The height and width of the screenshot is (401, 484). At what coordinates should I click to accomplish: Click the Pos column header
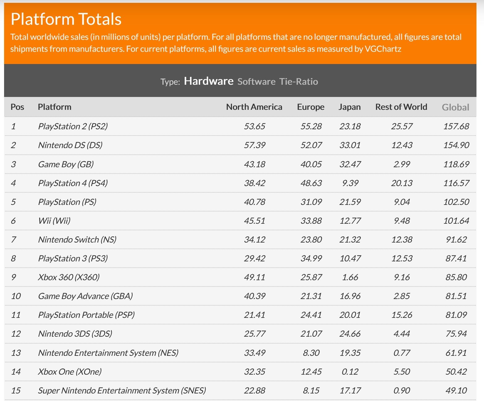pyautogui.click(x=17, y=107)
